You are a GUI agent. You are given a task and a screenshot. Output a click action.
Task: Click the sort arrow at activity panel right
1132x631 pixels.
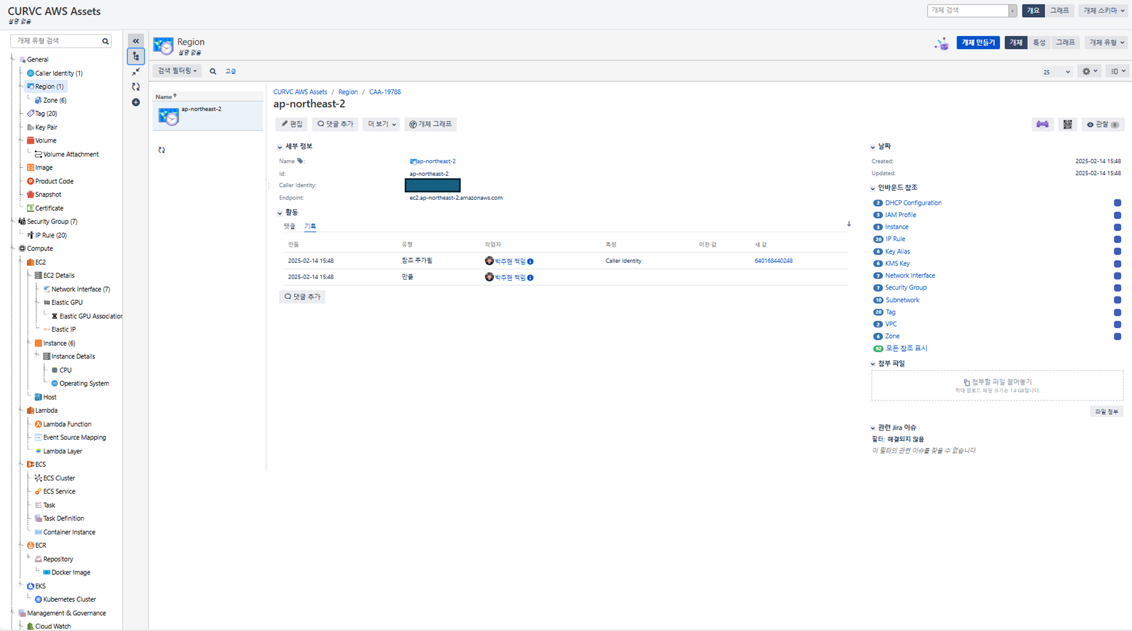pos(849,224)
